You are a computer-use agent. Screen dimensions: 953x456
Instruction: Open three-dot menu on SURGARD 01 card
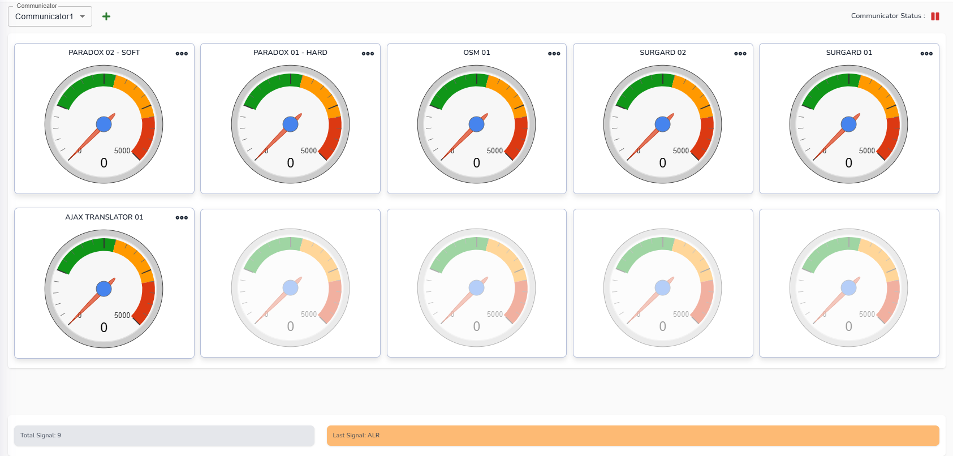coord(926,54)
